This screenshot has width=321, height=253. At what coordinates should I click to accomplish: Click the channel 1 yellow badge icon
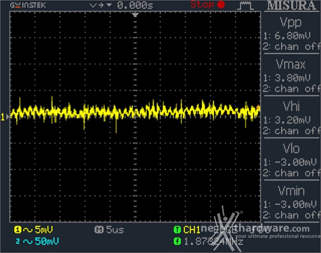point(17,230)
